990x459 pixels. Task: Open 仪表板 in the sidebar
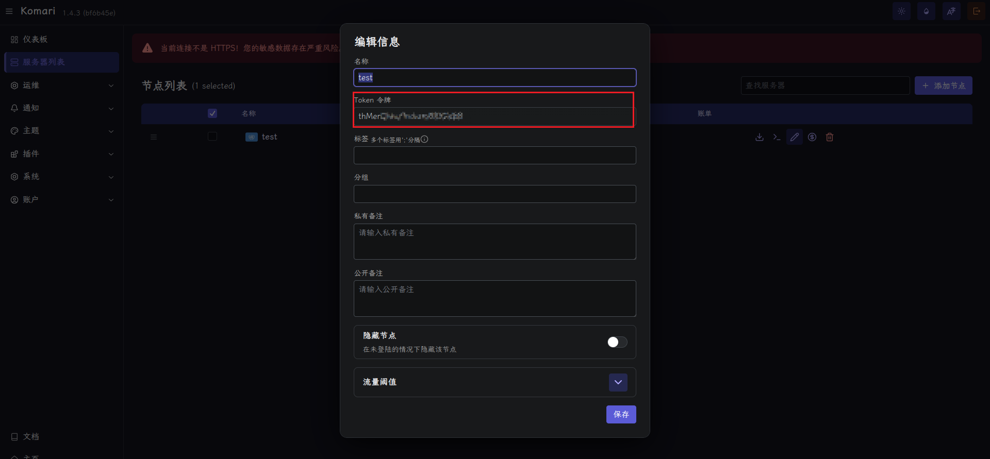click(x=62, y=40)
